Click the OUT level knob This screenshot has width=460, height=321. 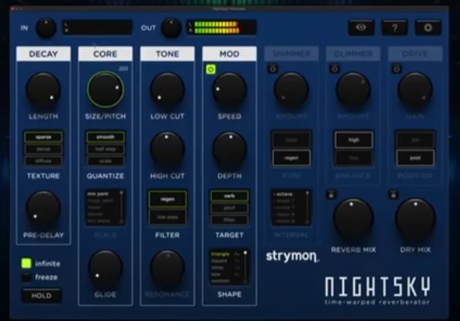coord(171,28)
